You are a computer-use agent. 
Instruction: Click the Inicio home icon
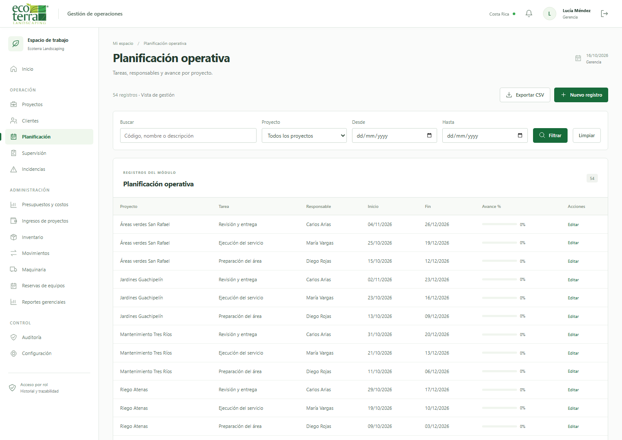14,69
